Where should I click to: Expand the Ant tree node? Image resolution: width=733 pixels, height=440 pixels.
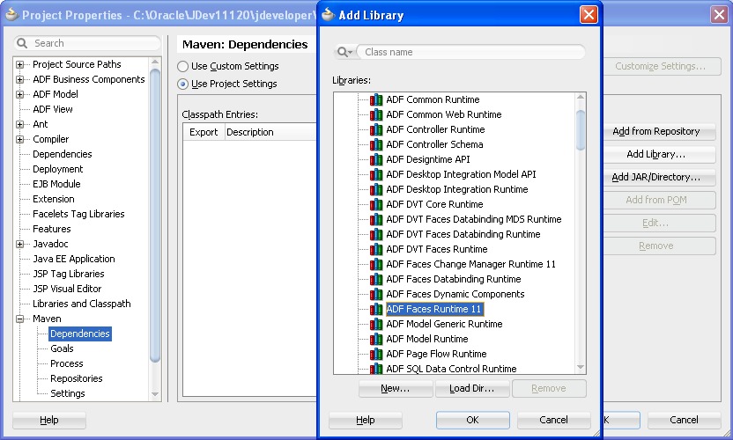point(19,124)
